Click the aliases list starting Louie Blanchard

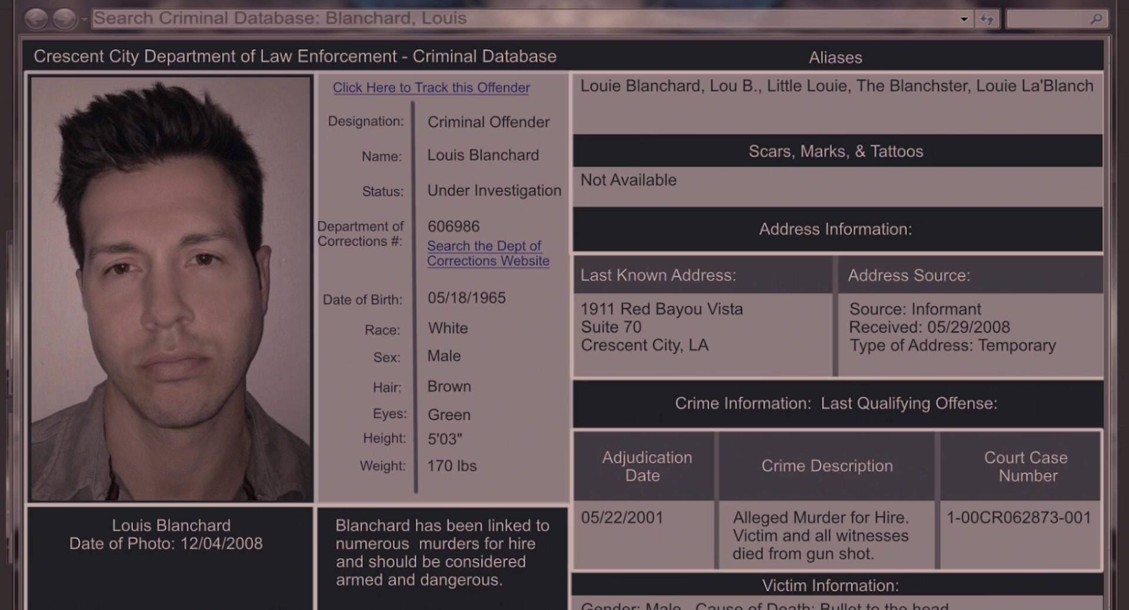coord(837,86)
